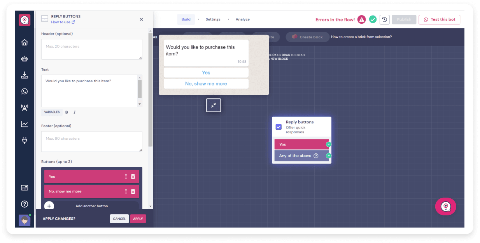Open the integrations plug icon
The width and height of the screenshot is (480, 243).
pyautogui.click(x=25, y=140)
